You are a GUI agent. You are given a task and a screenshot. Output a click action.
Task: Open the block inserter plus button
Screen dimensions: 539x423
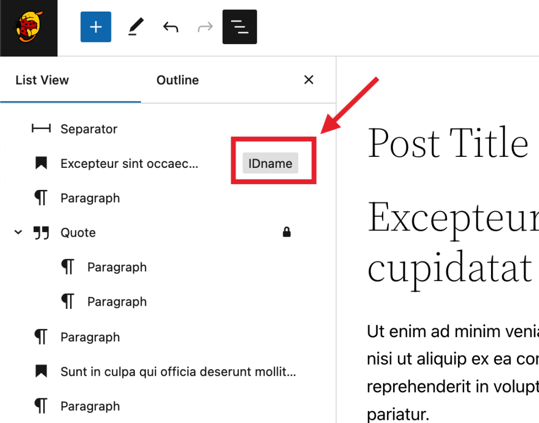click(x=96, y=27)
